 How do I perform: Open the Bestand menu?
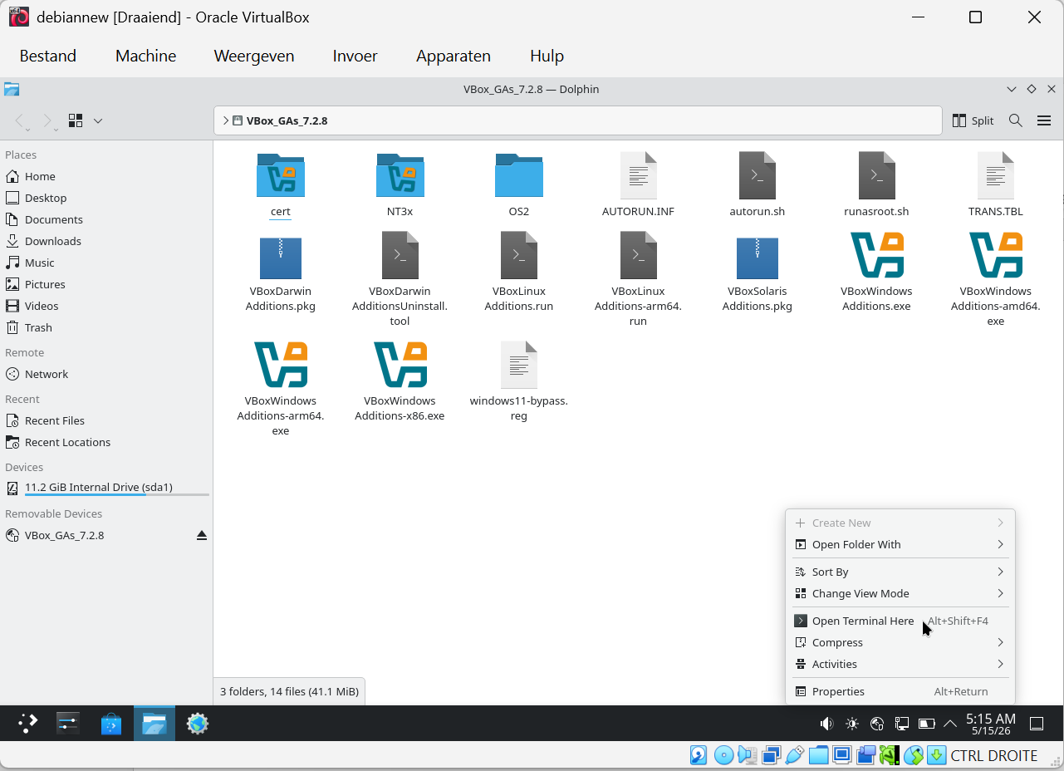48,56
